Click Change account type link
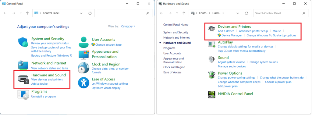Screen dimensions: 312x116 (x=108, y=45)
